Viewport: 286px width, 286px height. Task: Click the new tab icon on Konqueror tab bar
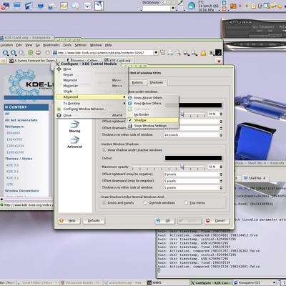point(3,61)
